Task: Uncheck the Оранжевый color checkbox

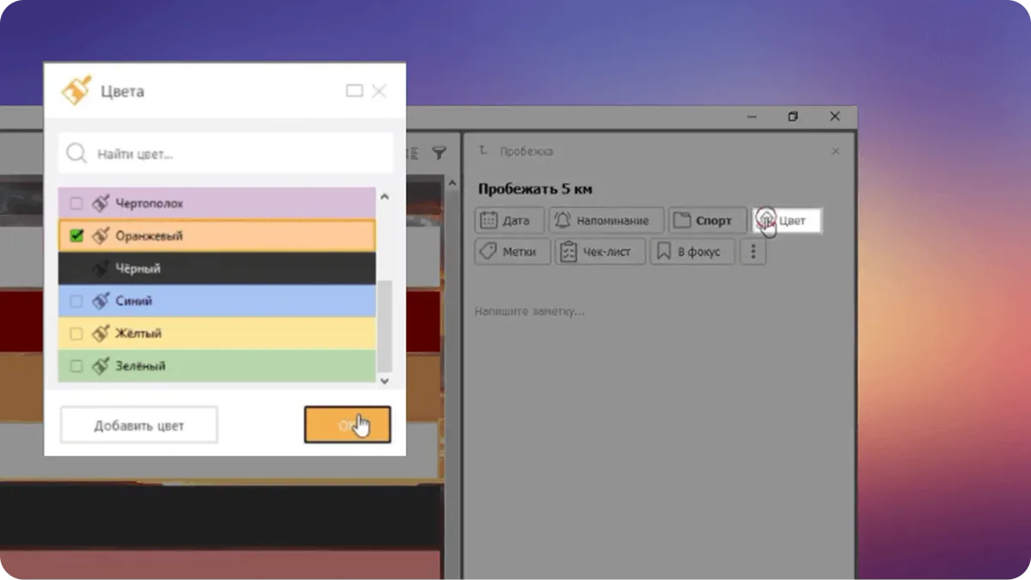Action: (x=77, y=235)
